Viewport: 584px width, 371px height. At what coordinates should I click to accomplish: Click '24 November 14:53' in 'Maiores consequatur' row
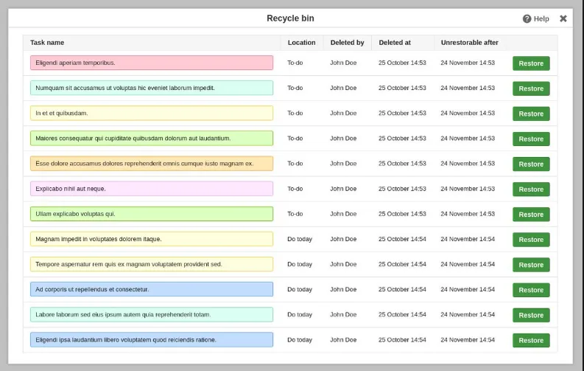[468, 139]
